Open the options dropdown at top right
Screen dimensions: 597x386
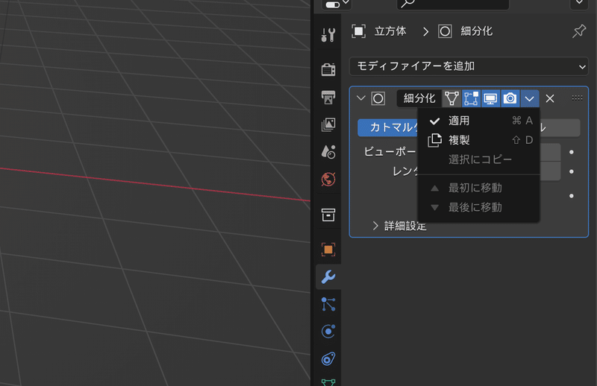click(x=580, y=4)
